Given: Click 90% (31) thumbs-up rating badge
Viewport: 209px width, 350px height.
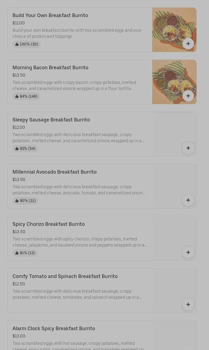Looking at the screenshot, I should coord(25,201).
